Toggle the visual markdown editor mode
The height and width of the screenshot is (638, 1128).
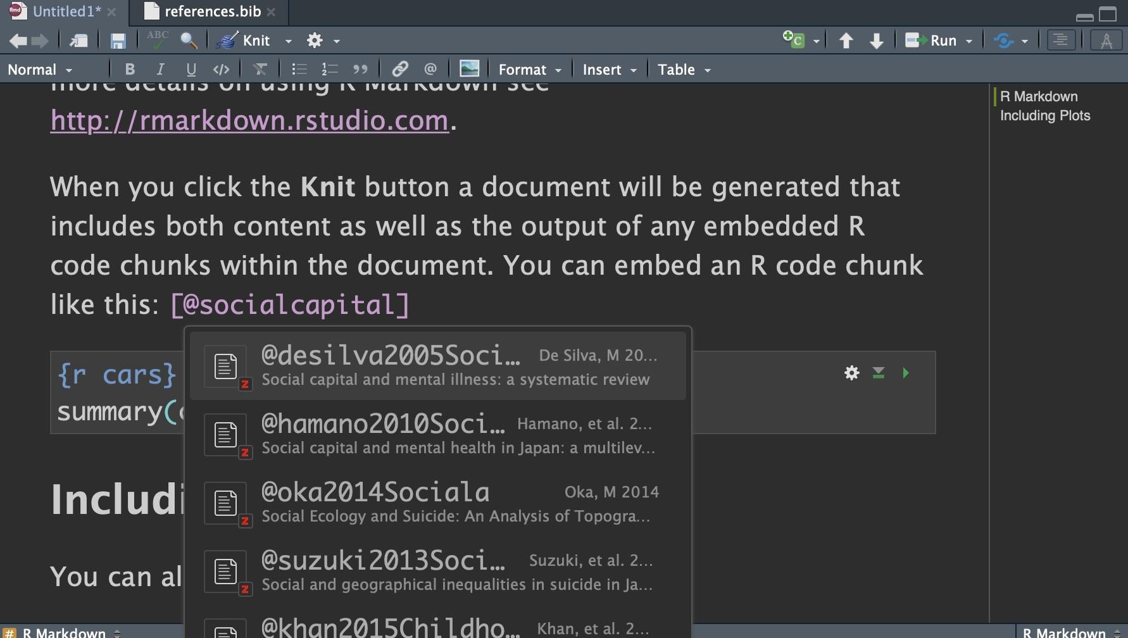tap(1106, 40)
